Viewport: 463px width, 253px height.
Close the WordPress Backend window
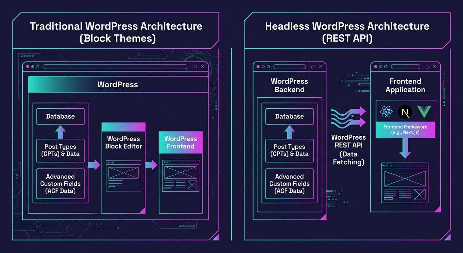click(320, 67)
